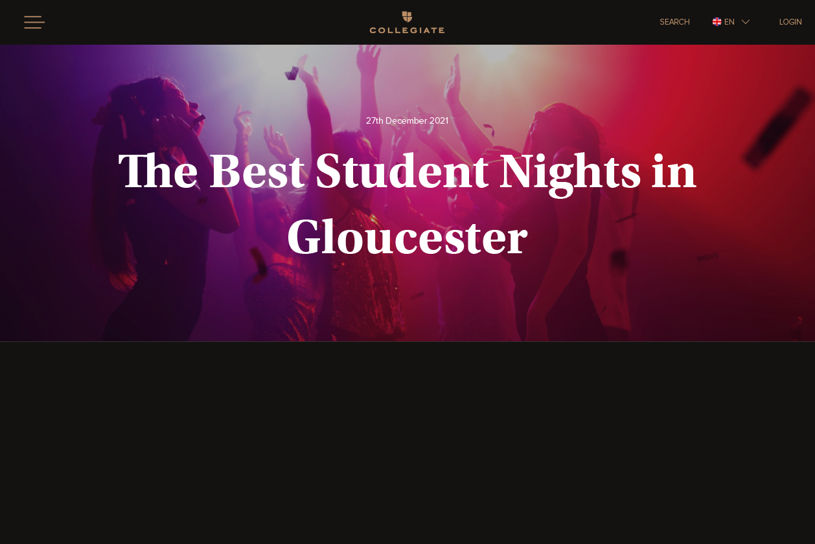Go to the LOGIN page
Image resolution: width=815 pixels, height=544 pixels.
[x=790, y=22]
